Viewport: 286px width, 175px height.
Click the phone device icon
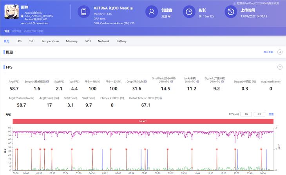click(x=84, y=12)
